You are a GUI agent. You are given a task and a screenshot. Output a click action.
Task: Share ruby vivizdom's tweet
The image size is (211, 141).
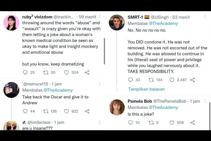[x=87, y=72]
